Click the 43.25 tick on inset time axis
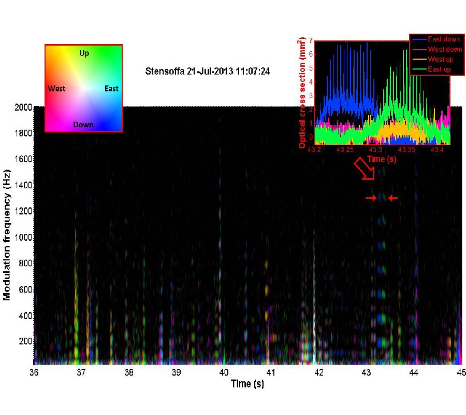466x415 pixels. (x=345, y=150)
